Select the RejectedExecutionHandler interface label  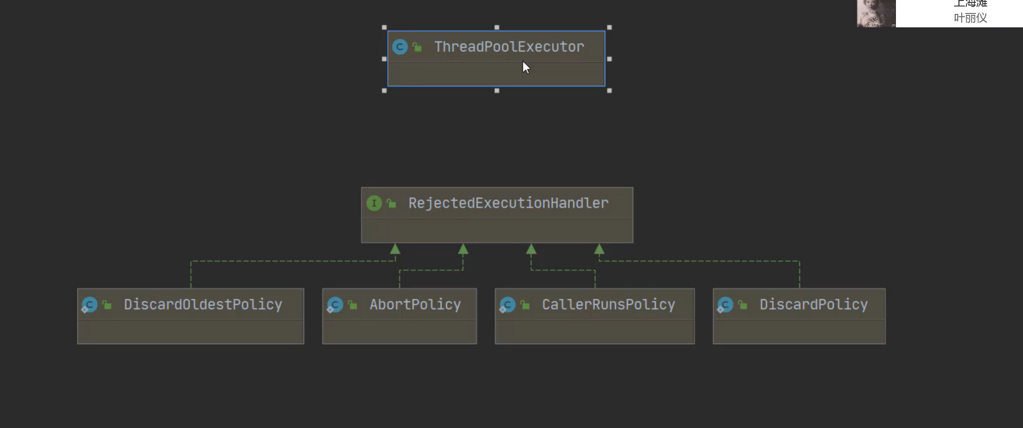point(508,203)
